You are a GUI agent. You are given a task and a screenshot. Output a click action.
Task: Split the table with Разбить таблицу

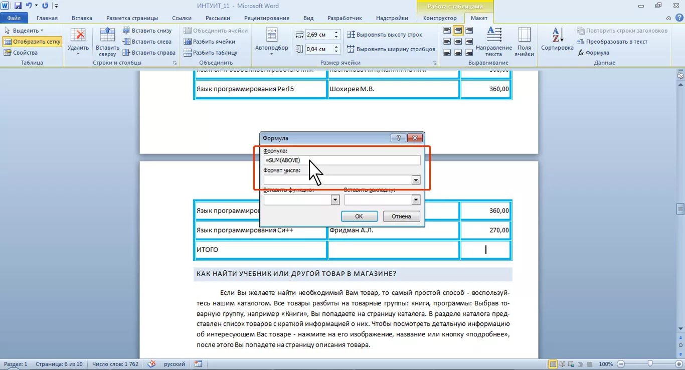[211, 53]
